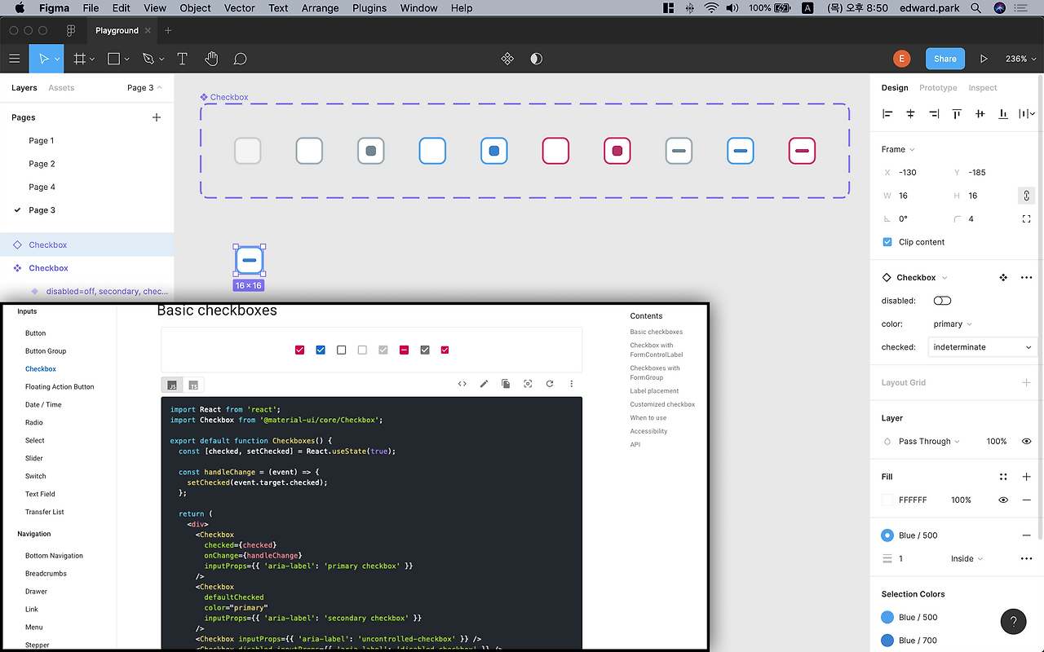
Task: Click the constrain proportions link icon
Action: pos(1026,196)
